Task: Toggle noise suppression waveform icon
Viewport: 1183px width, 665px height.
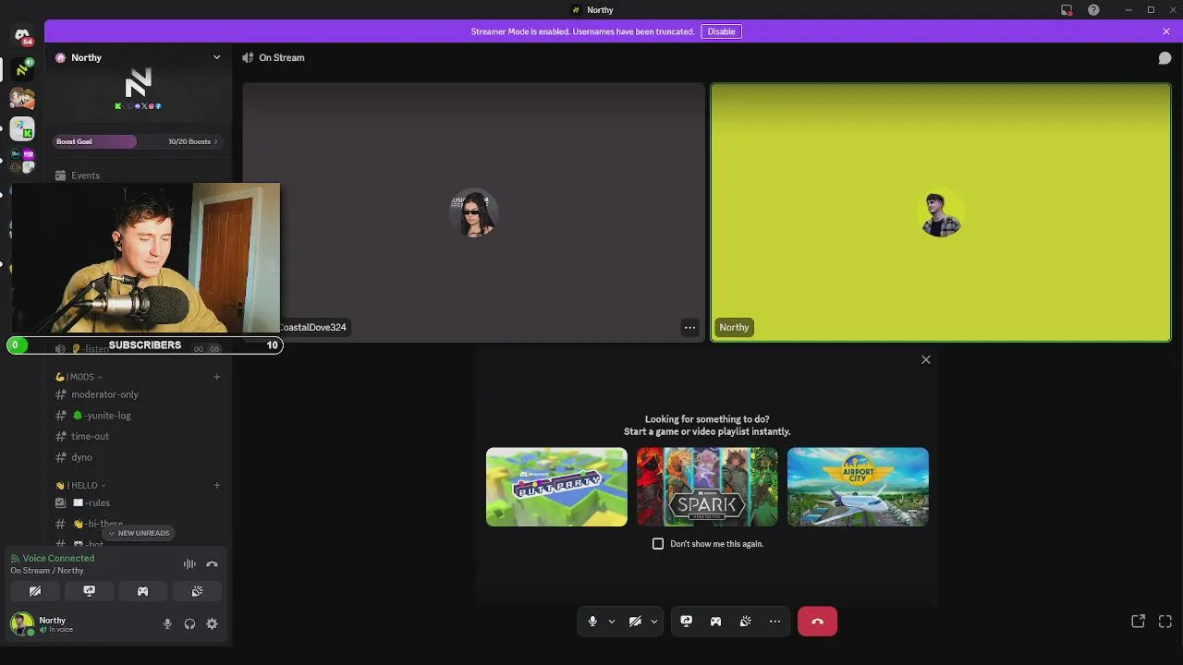Action: pyautogui.click(x=189, y=564)
